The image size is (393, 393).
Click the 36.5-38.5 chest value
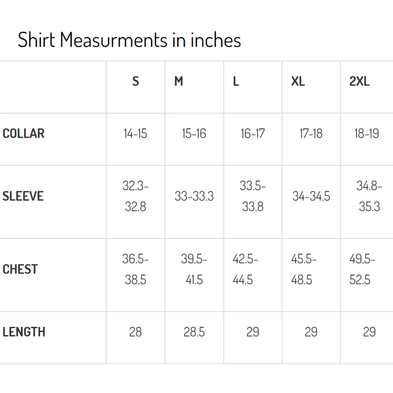tap(135, 269)
